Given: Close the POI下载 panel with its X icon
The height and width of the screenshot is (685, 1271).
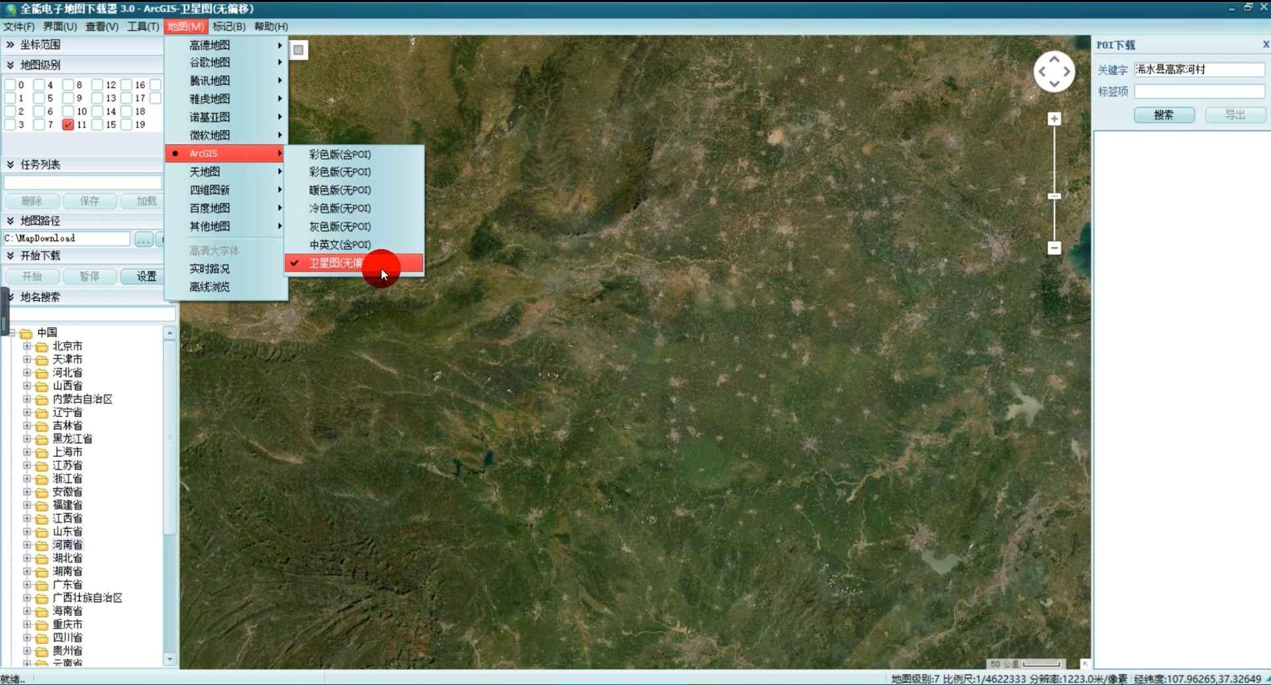Looking at the screenshot, I should click(1265, 44).
